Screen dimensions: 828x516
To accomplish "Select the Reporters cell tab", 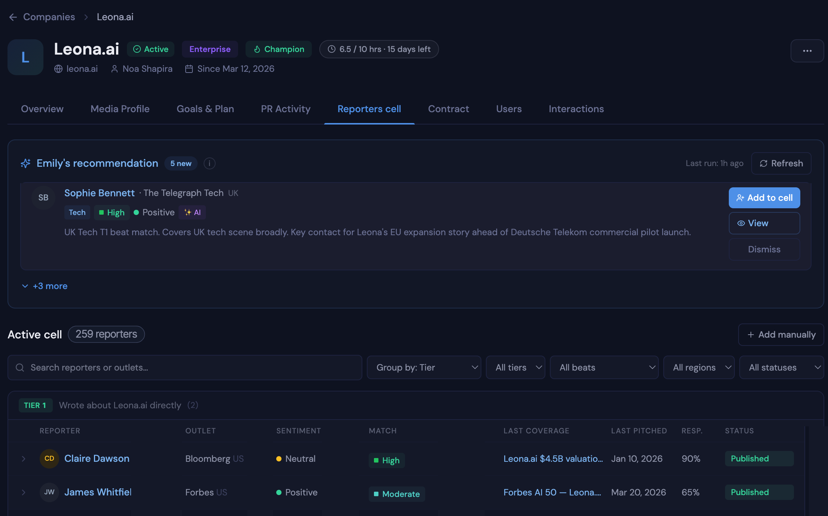I will coord(369,109).
